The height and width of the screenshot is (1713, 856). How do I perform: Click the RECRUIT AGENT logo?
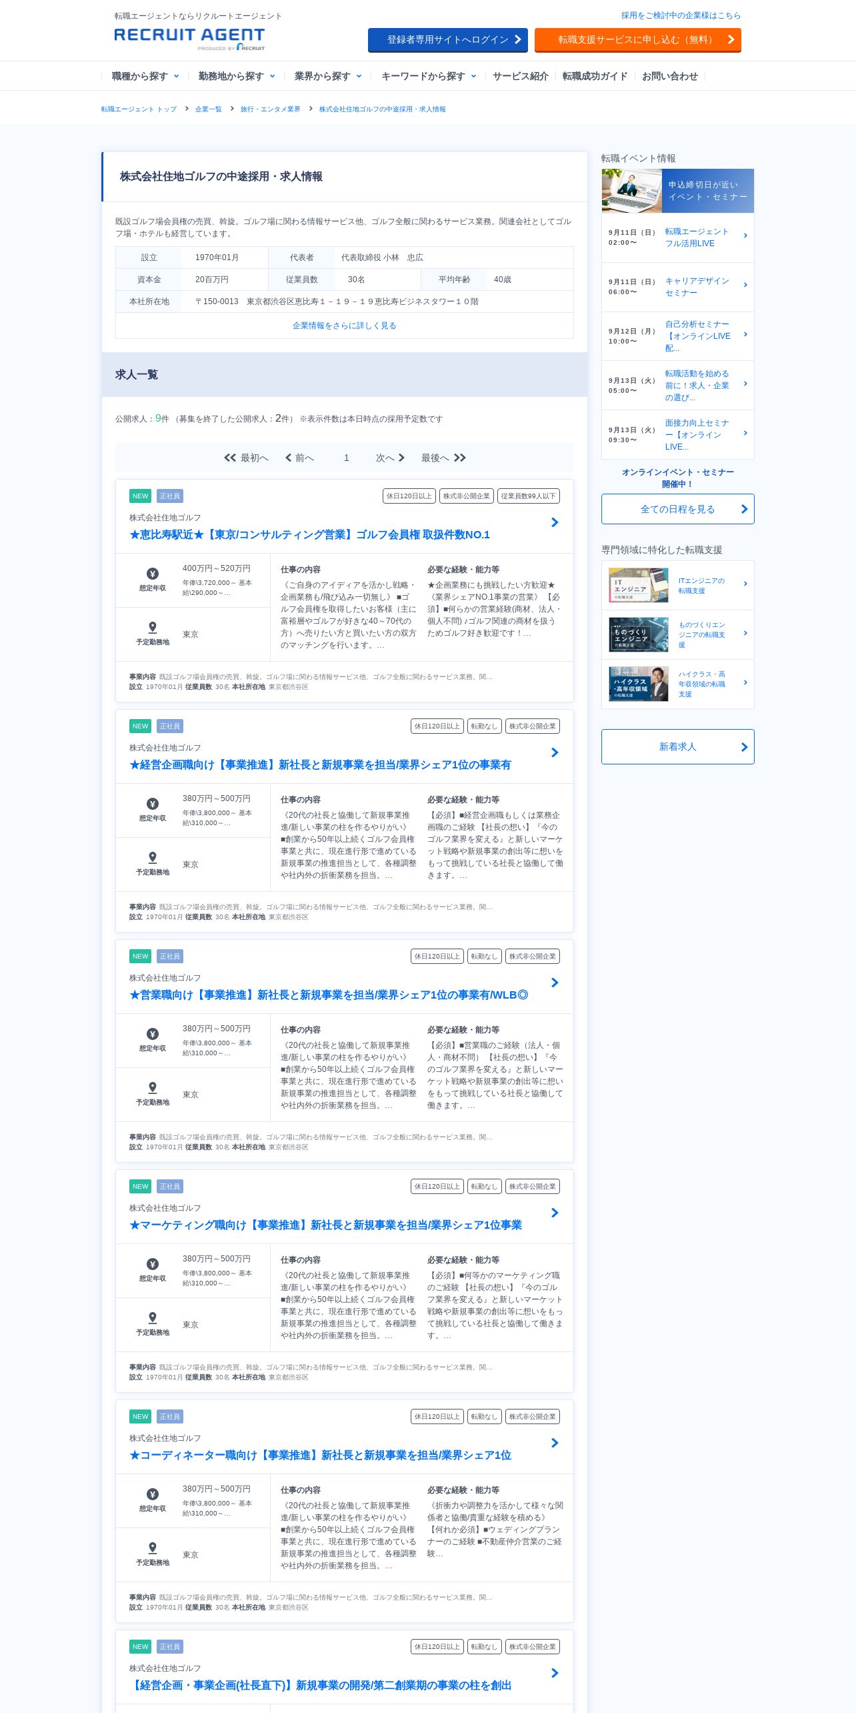click(x=189, y=39)
